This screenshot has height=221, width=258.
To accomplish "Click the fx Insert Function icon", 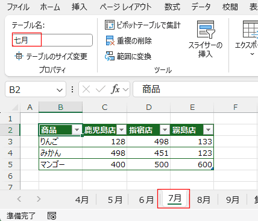I will (x=115, y=89).
